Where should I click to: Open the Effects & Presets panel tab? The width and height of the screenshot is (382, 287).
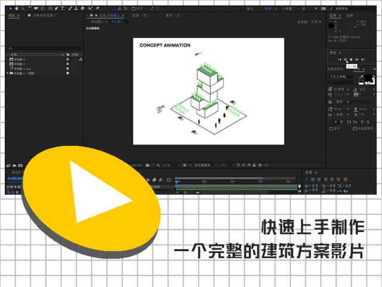tap(335, 69)
